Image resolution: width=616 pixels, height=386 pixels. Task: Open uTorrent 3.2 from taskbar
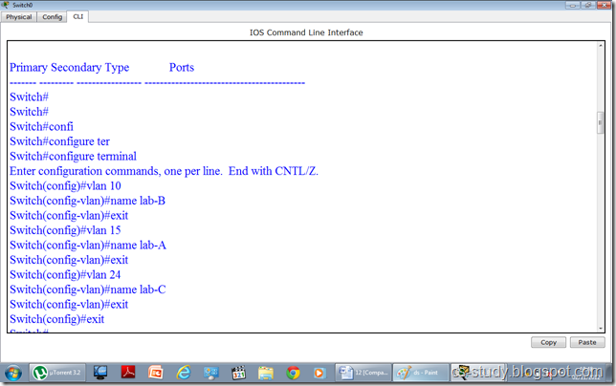(x=57, y=373)
